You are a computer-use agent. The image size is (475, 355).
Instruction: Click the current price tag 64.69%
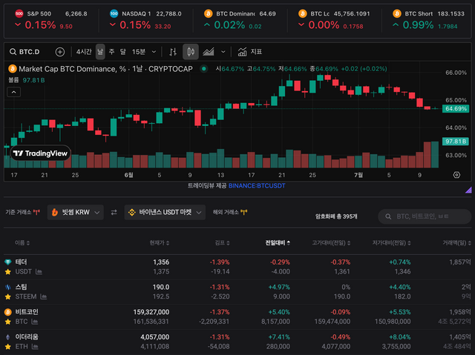click(456, 109)
